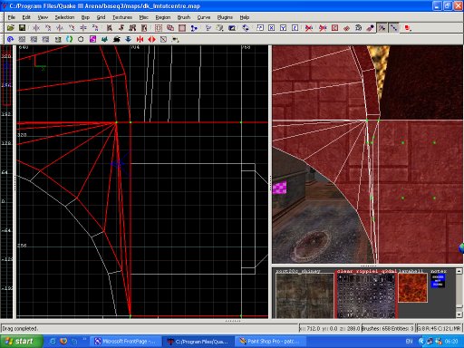Click the red square icon at the toolbar's right end
The width and height of the screenshot is (464, 348).
[408, 28]
